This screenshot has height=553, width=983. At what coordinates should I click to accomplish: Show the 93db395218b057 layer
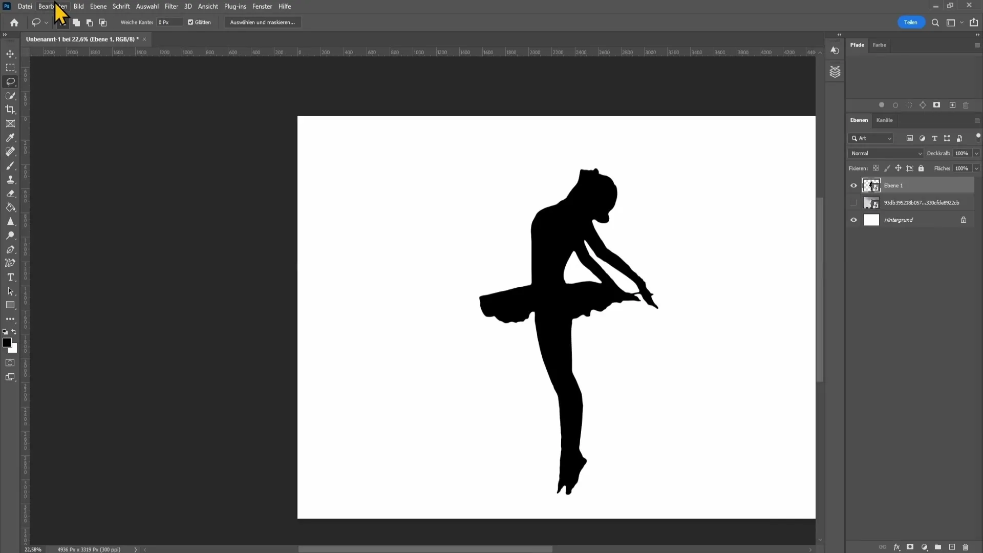[x=853, y=203]
